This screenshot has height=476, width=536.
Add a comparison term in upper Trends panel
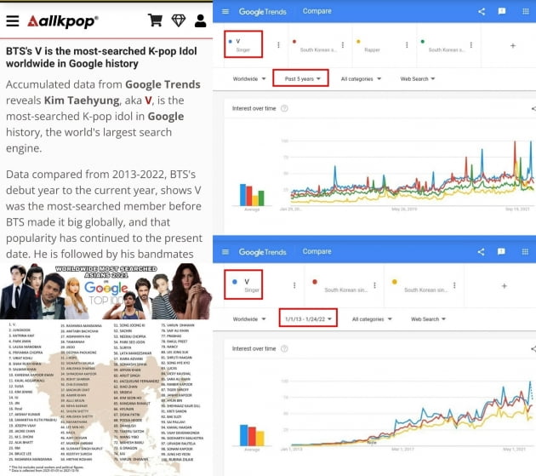point(513,45)
